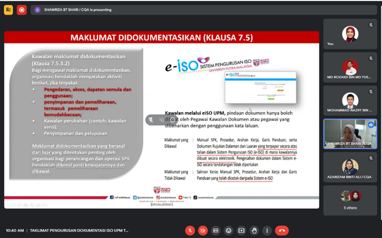Click previous slide arrow in slide toolbar
Screen dimensions: 382x238
pos(7,206)
